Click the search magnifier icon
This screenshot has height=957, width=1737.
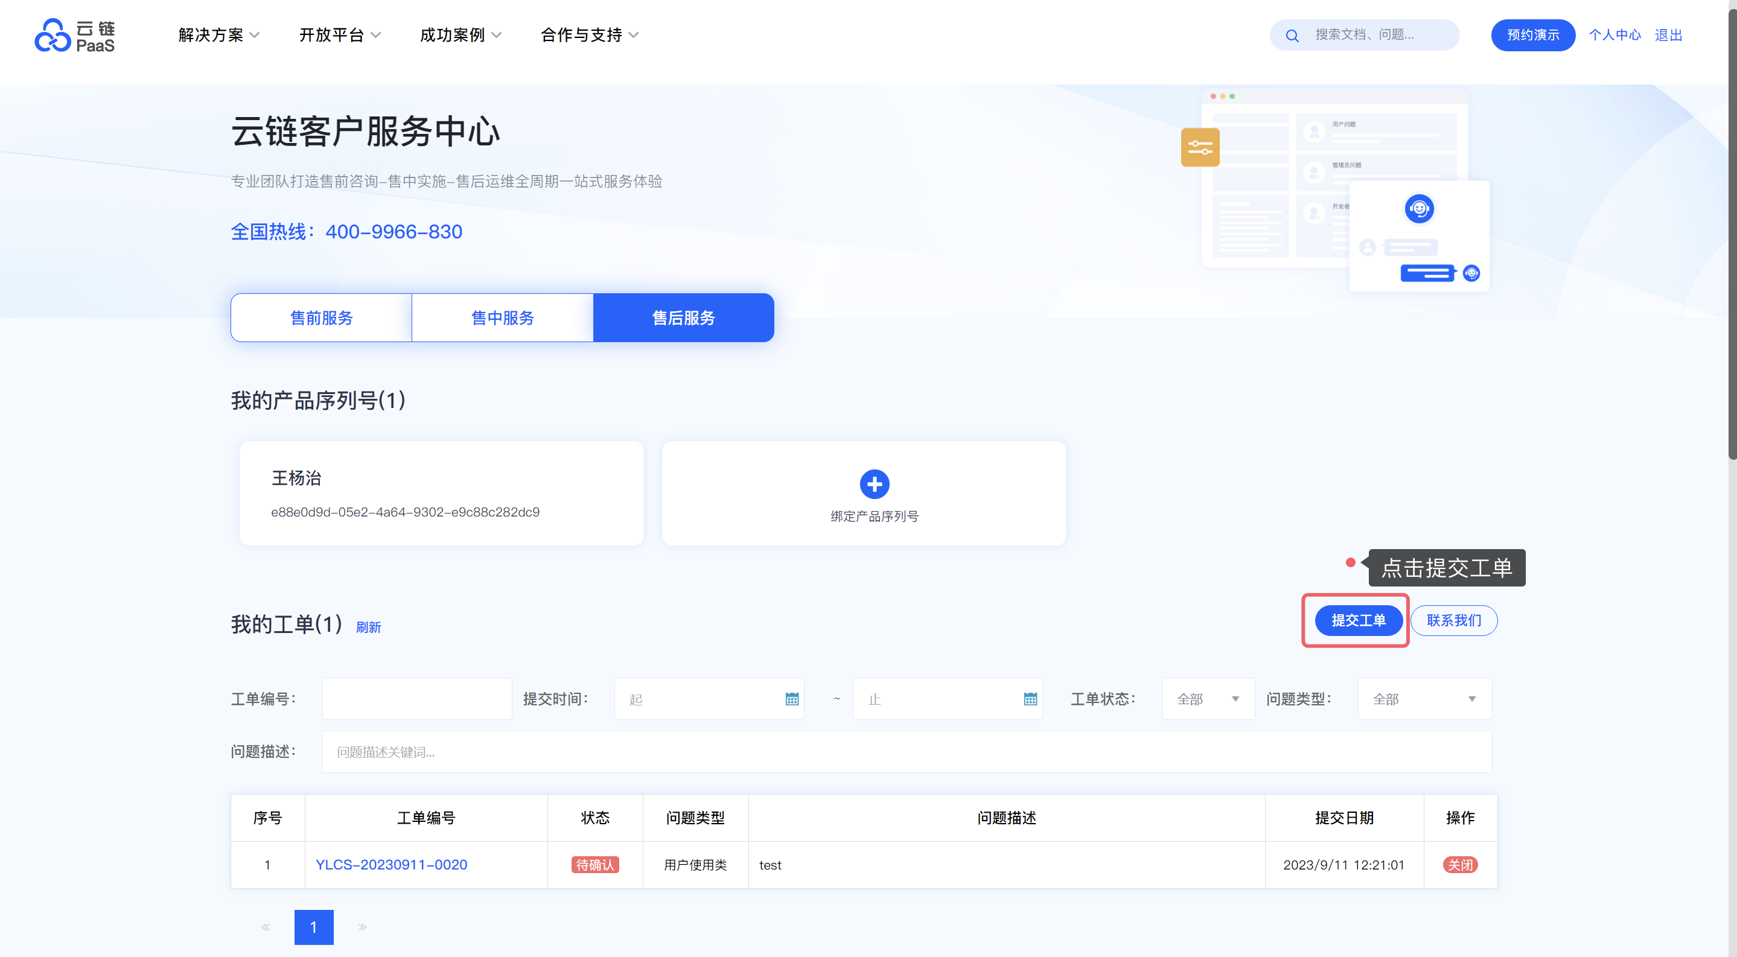click(x=1292, y=36)
